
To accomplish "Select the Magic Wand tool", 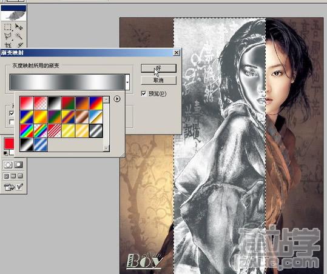I will coord(19,36).
